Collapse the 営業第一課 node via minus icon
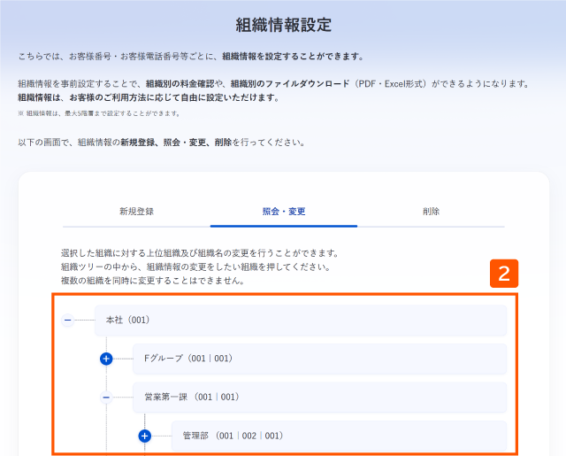 click(106, 398)
